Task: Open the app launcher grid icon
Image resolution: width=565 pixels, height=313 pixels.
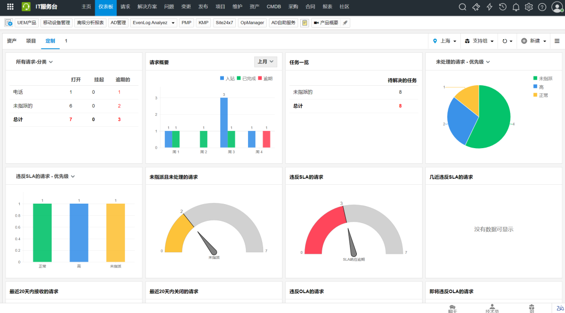Action: 10,7
